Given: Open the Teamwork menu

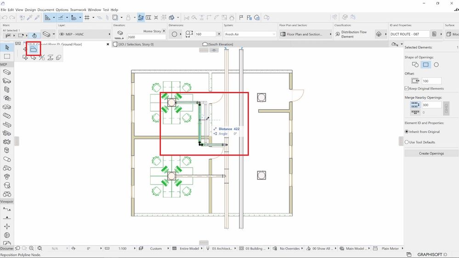Looking at the screenshot, I should (78, 10).
